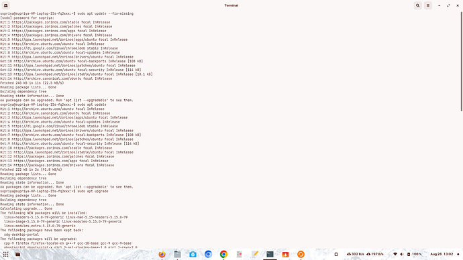The image size is (463, 260).
Task: Open the Wi-Fi network indicator
Action: coord(395,254)
